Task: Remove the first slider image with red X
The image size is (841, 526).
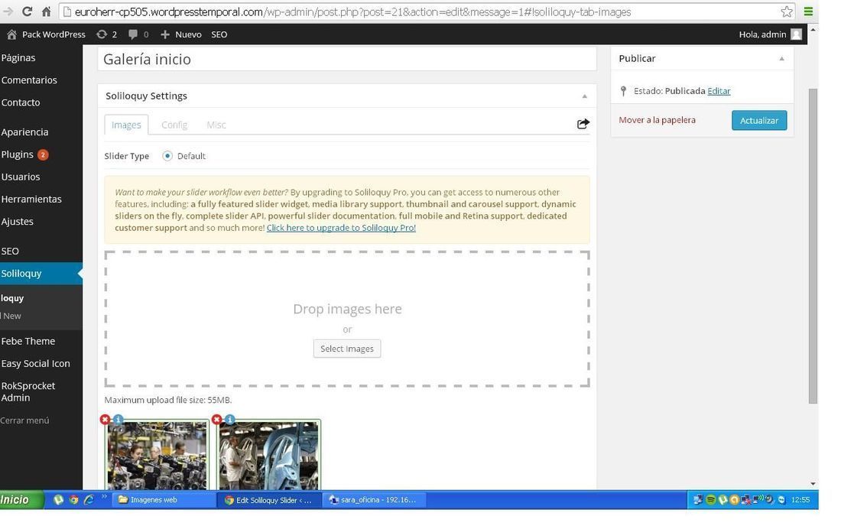Action: pyautogui.click(x=106, y=419)
